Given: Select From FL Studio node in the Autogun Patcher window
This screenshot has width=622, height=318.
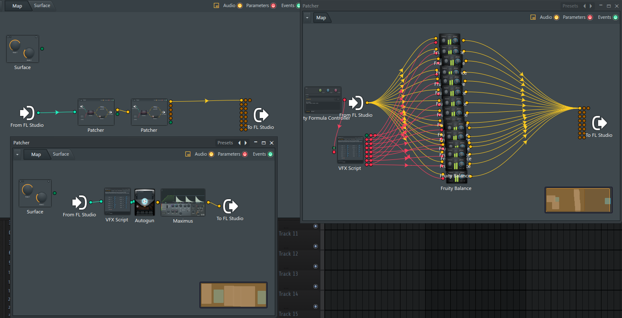Looking at the screenshot, I should pyautogui.click(x=80, y=203).
